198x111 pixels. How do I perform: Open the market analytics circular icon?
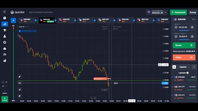[5, 42]
